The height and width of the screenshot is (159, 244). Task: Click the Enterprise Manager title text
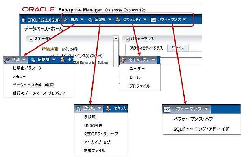point(80,10)
